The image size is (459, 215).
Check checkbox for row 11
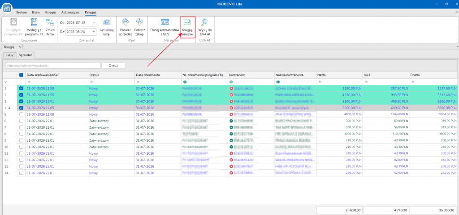coord(22,153)
